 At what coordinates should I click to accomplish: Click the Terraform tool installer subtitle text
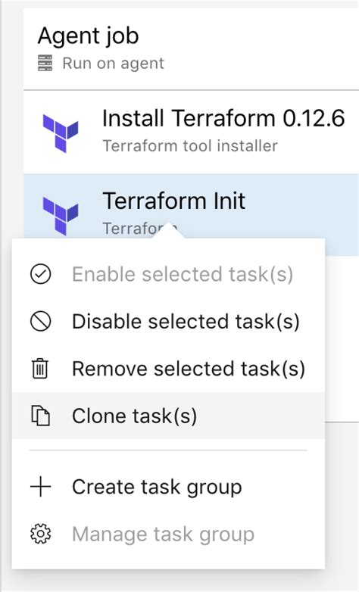pyautogui.click(x=190, y=146)
